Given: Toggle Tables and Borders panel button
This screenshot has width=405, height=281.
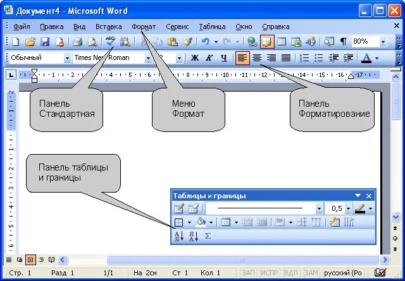Looking at the screenshot, I should 267,42.
